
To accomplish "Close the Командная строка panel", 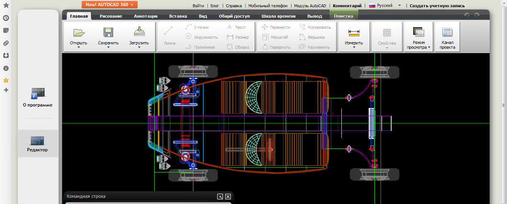I will click(228, 196).
